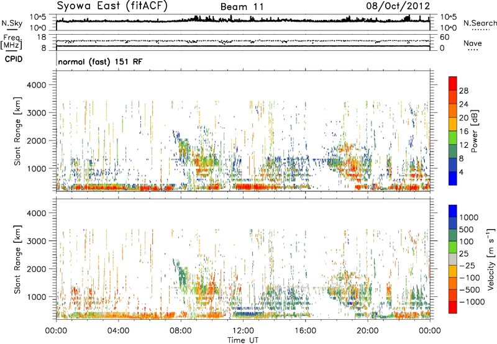Pick the light green 12-16 dB power swatch

453,138
